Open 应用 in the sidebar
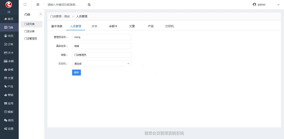Screen dimensions: 284x139 9,103
